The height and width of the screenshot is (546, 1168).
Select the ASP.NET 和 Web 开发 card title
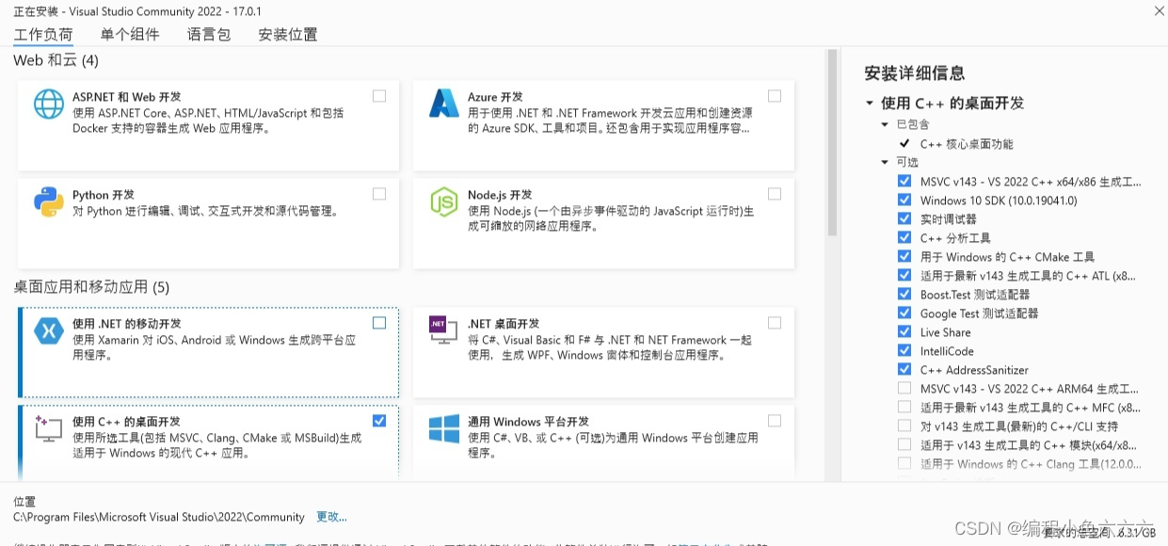(127, 97)
